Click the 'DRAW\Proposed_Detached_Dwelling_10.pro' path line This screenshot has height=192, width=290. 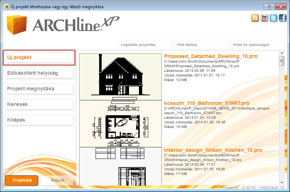click(202, 66)
